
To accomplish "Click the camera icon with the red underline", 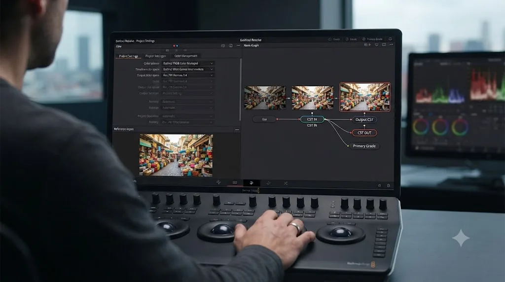I will [x=235, y=183].
